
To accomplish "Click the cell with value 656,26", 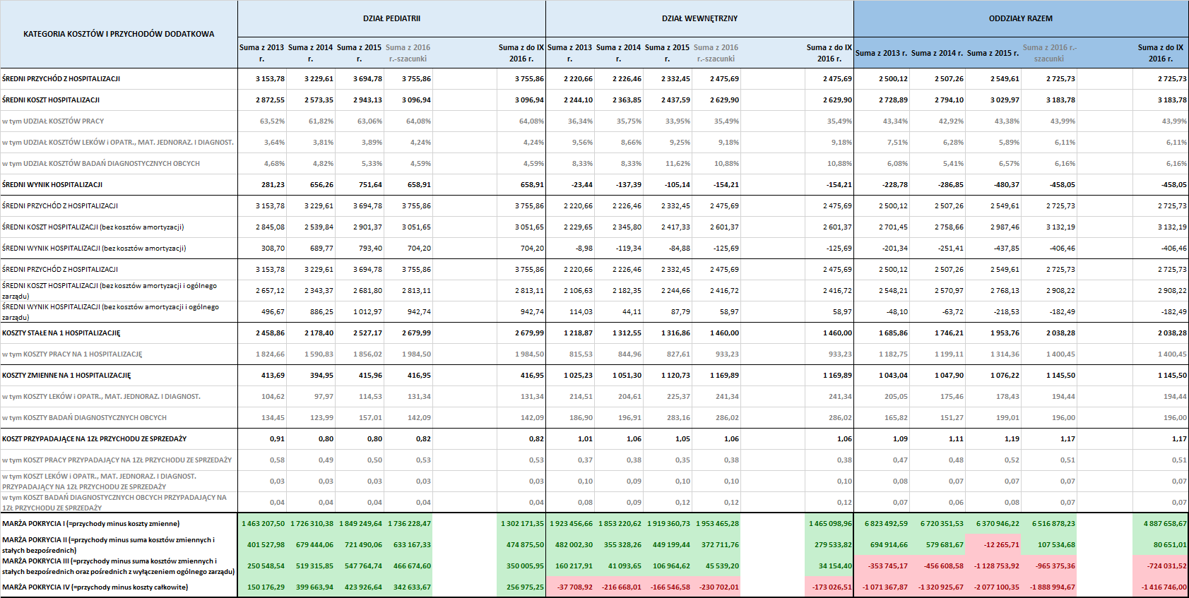I will [311, 185].
